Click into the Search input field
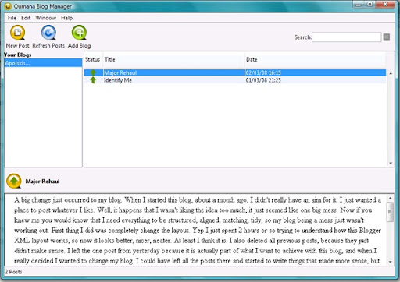This screenshot has width=400, height=282. 347,37
